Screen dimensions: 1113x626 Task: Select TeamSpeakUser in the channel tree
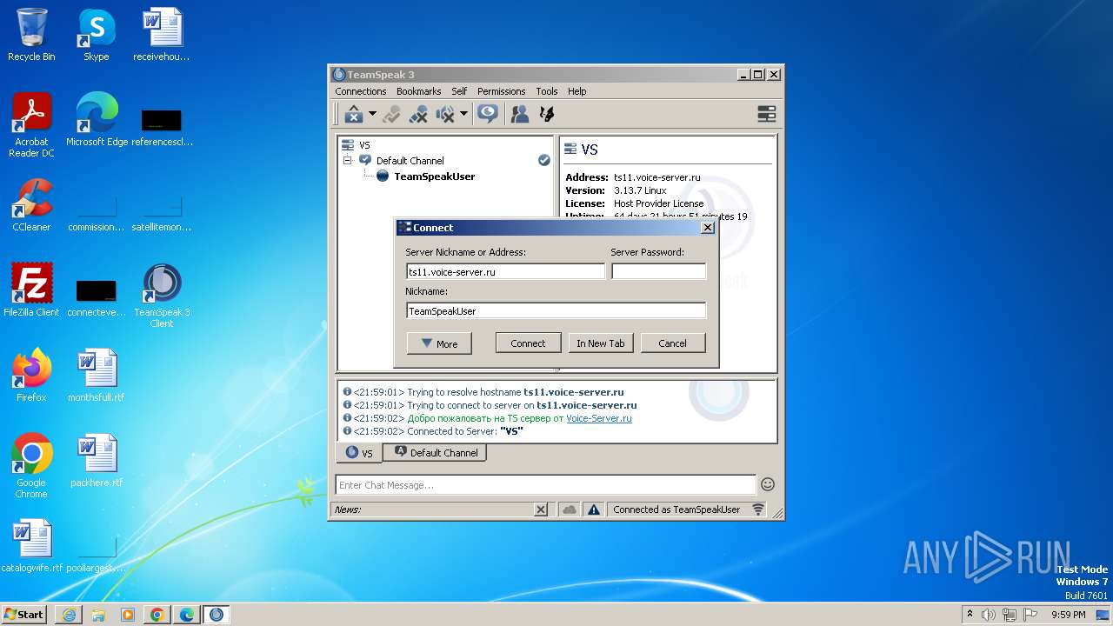tap(434, 176)
